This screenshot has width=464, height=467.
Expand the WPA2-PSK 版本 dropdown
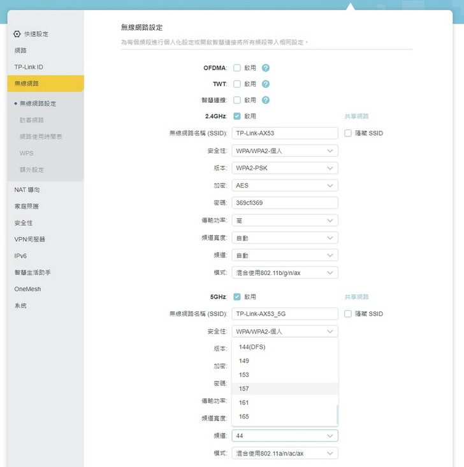284,168
